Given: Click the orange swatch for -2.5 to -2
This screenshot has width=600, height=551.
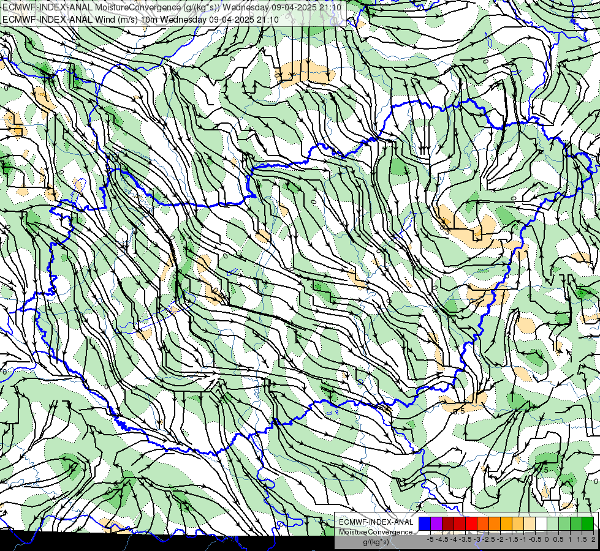Looking at the screenshot, I should (495, 523).
